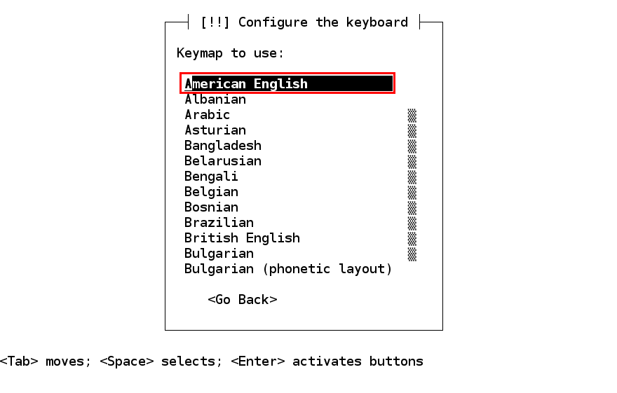
Task: Pick the plain Bulgarian keymap
Action: point(219,254)
